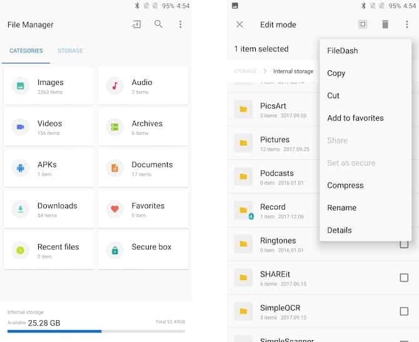Open the Videos card label

pos(49,124)
